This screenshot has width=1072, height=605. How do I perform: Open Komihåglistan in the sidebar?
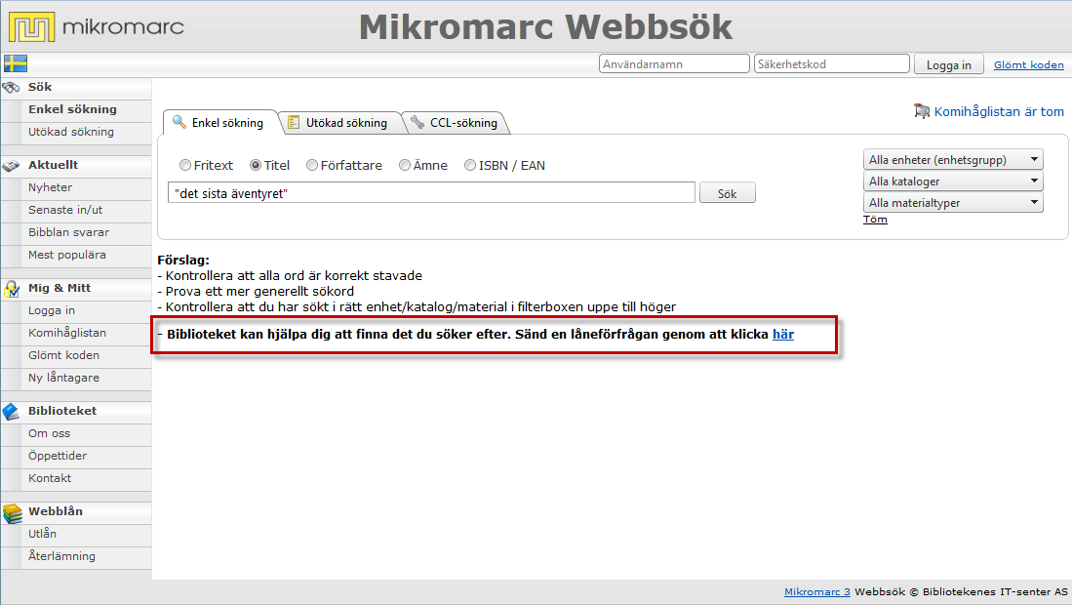click(x=67, y=333)
